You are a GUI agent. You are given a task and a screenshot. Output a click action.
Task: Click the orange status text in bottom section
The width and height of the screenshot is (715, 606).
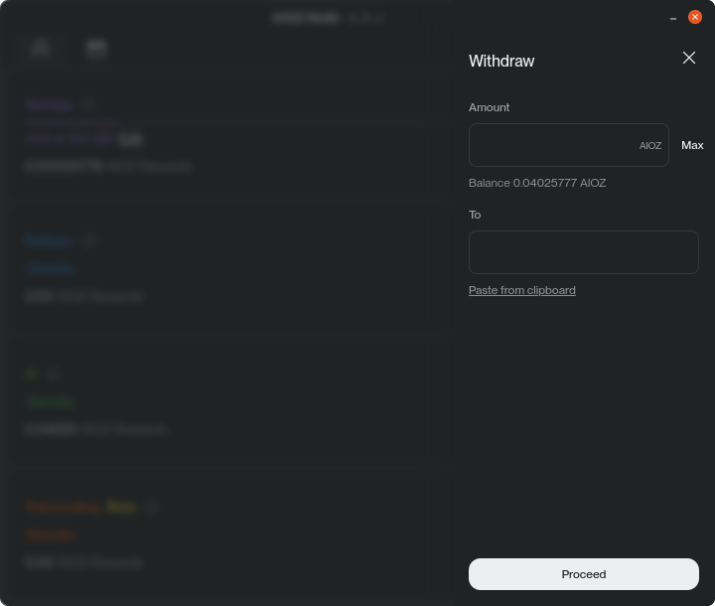50,534
